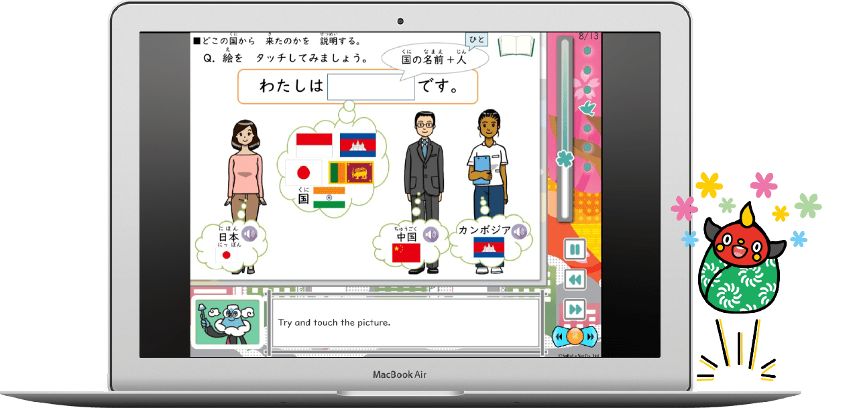Click the blank box after わたしは
Screen dimensions: 853x408
[370, 87]
